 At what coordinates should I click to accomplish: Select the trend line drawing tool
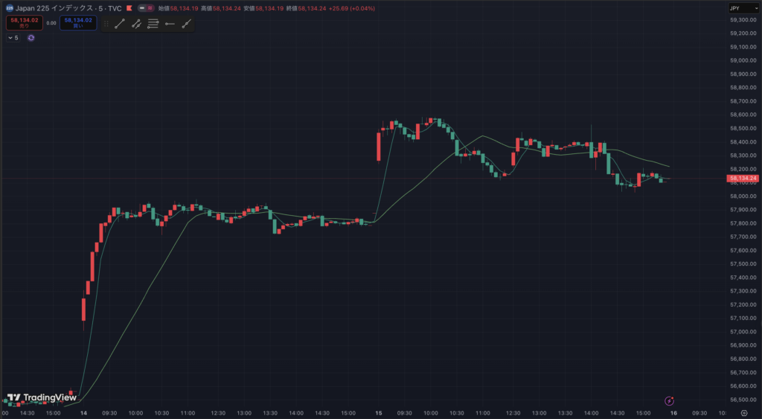click(x=119, y=24)
